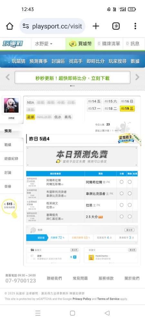
Task: Open the tab switcher icon
Action: coord(116,26)
